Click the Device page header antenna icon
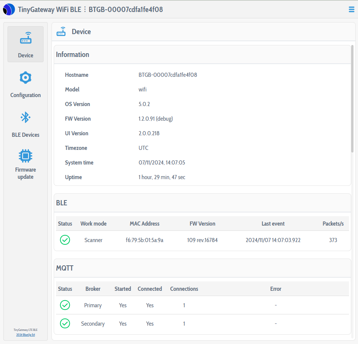The image size is (358, 344). (61, 31)
